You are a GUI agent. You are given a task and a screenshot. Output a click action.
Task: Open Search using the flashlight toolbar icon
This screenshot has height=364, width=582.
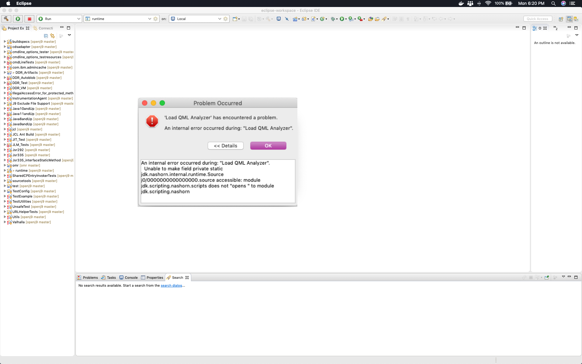pos(384,19)
